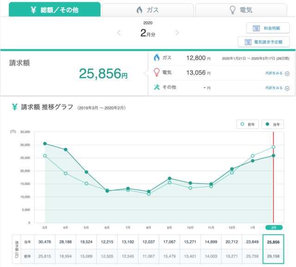Image resolution: width=296 pixels, height=267 pixels.
Task: Open the ガス tab
Action: pyautogui.click(x=148, y=10)
